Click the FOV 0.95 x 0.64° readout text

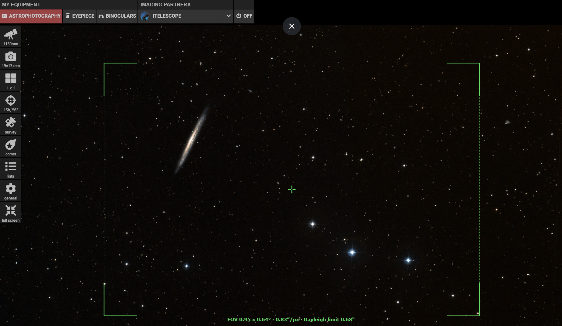pyautogui.click(x=249, y=319)
